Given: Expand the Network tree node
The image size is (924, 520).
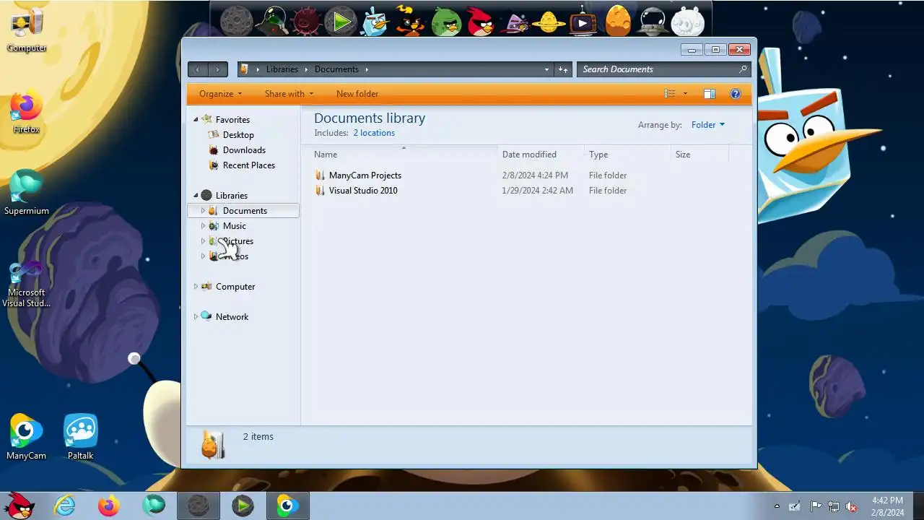Looking at the screenshot, I should (196, 317).
